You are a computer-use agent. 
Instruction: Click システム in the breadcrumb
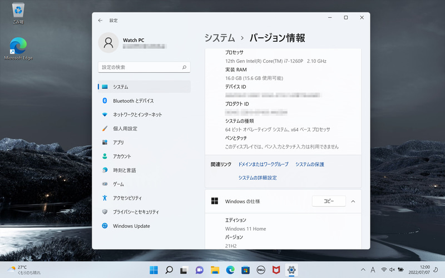(220, 38)
